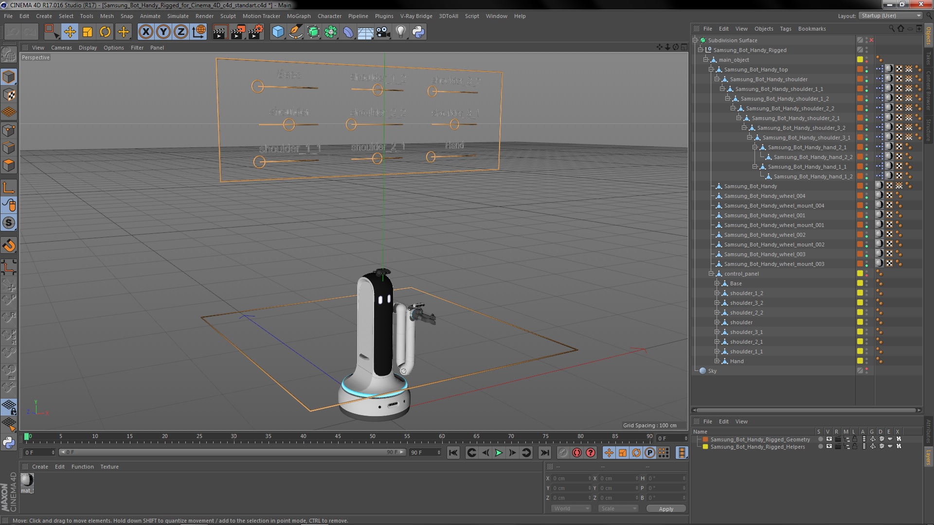Toggle Z axis lock icon
The height and width of the screenshot is (525, 934).
coord(181,32)
